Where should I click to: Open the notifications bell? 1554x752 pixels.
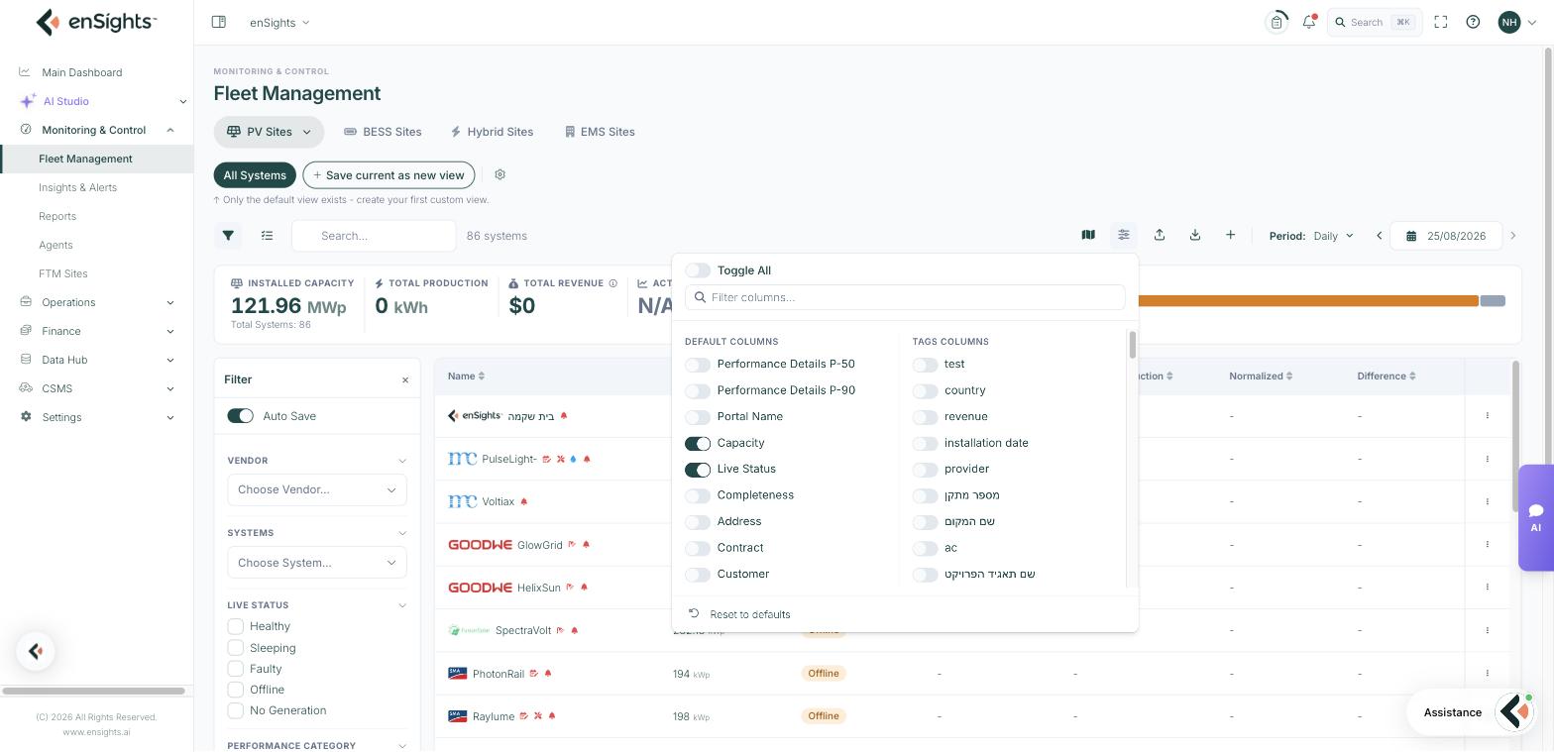point(1309,22)
